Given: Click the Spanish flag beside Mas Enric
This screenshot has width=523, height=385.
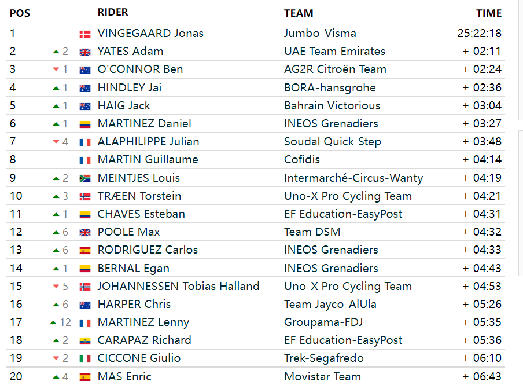Looking at the screenshot, I should point(84,377).
